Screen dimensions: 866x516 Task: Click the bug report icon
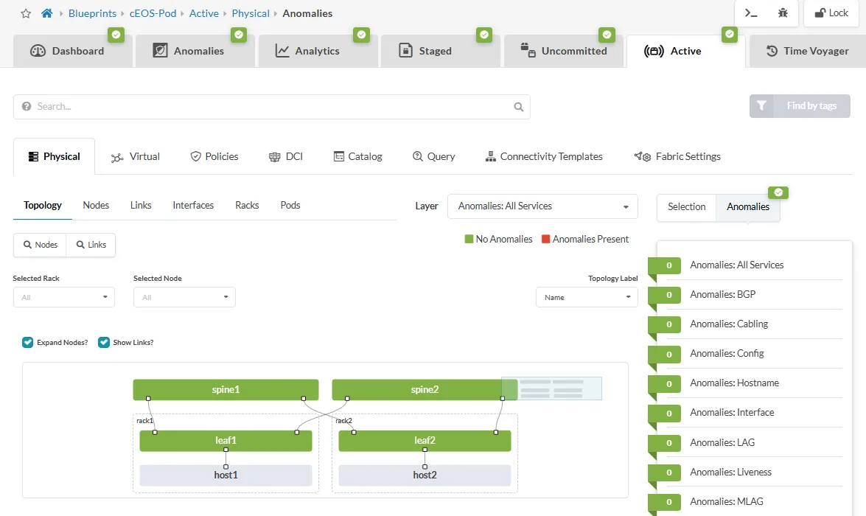click(783, 13)
